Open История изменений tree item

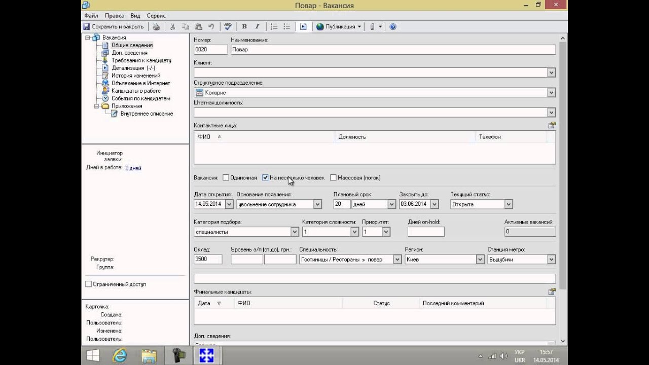136,76
